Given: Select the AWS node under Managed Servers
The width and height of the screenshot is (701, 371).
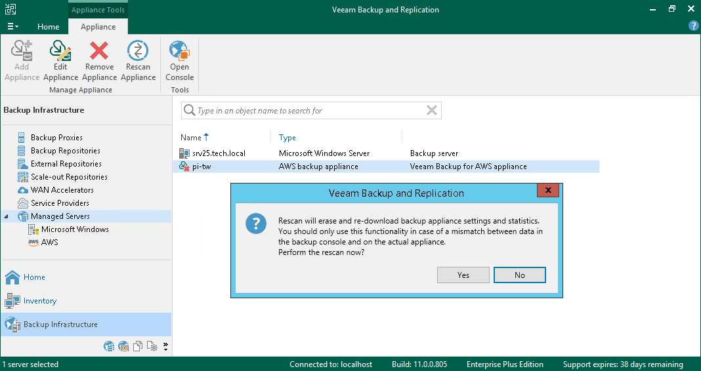Looking at the screenshot, I should (x=50, y=243).
